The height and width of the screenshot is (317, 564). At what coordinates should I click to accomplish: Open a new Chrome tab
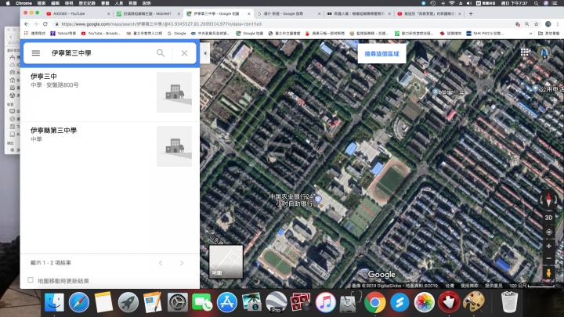(x=471, y=13)
